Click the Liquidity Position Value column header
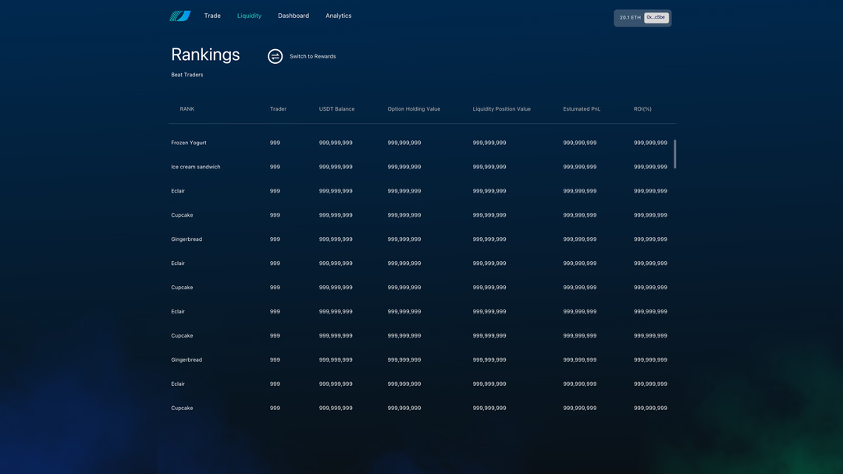The image size is (843, 474). [502, 109]
